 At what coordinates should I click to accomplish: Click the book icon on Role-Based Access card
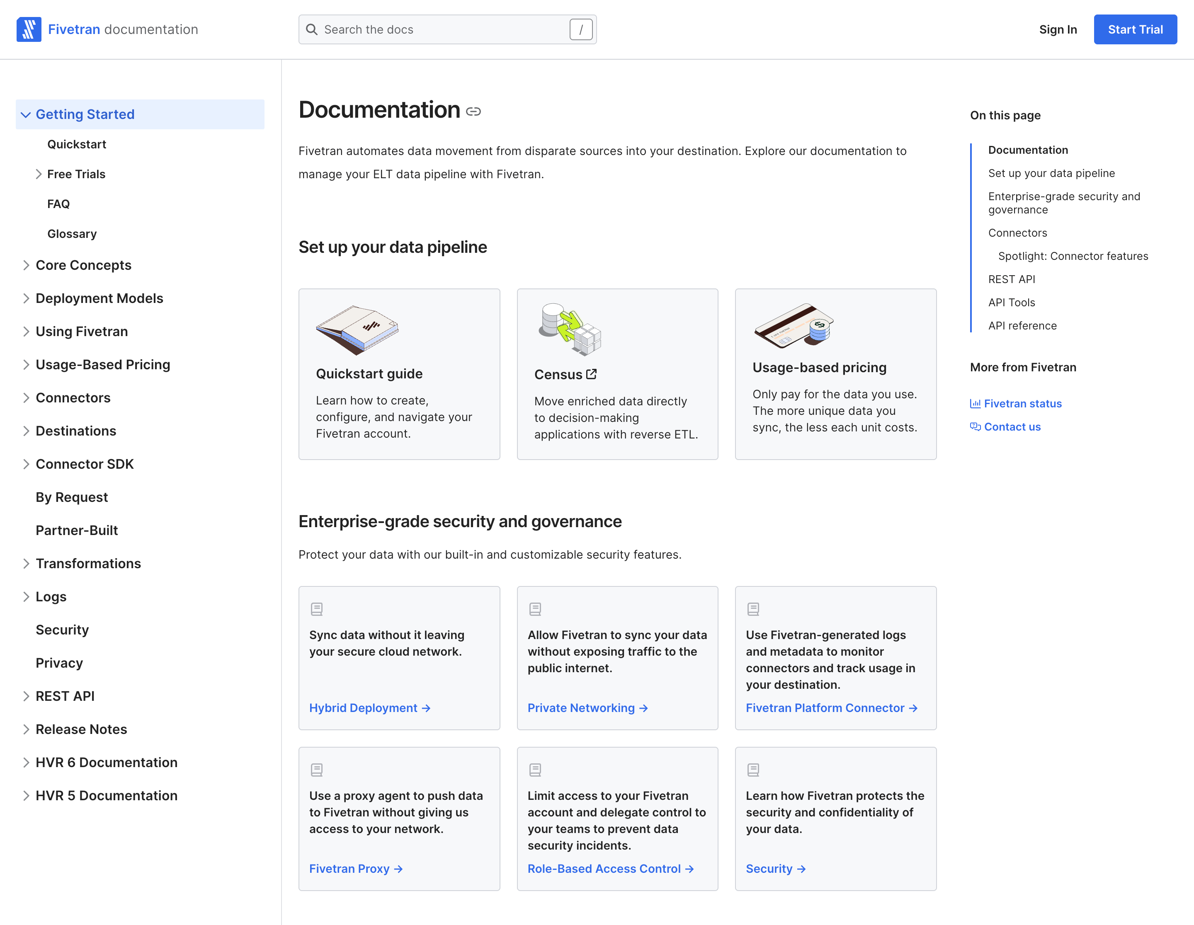[535, 770]
